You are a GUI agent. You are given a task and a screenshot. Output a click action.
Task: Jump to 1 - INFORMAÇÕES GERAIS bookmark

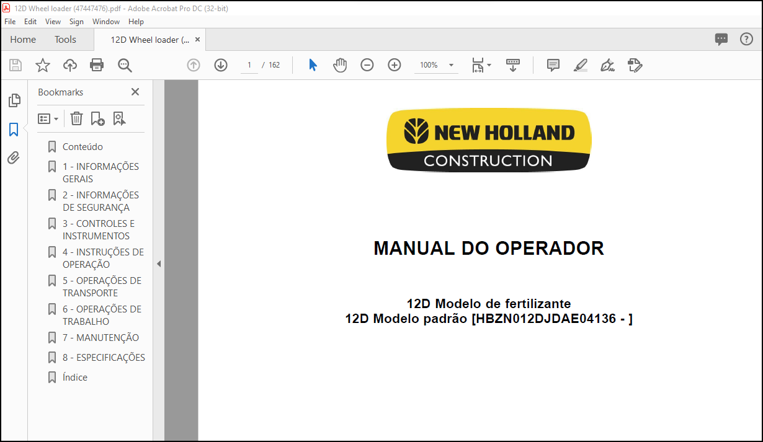click(x=100, y=172)
